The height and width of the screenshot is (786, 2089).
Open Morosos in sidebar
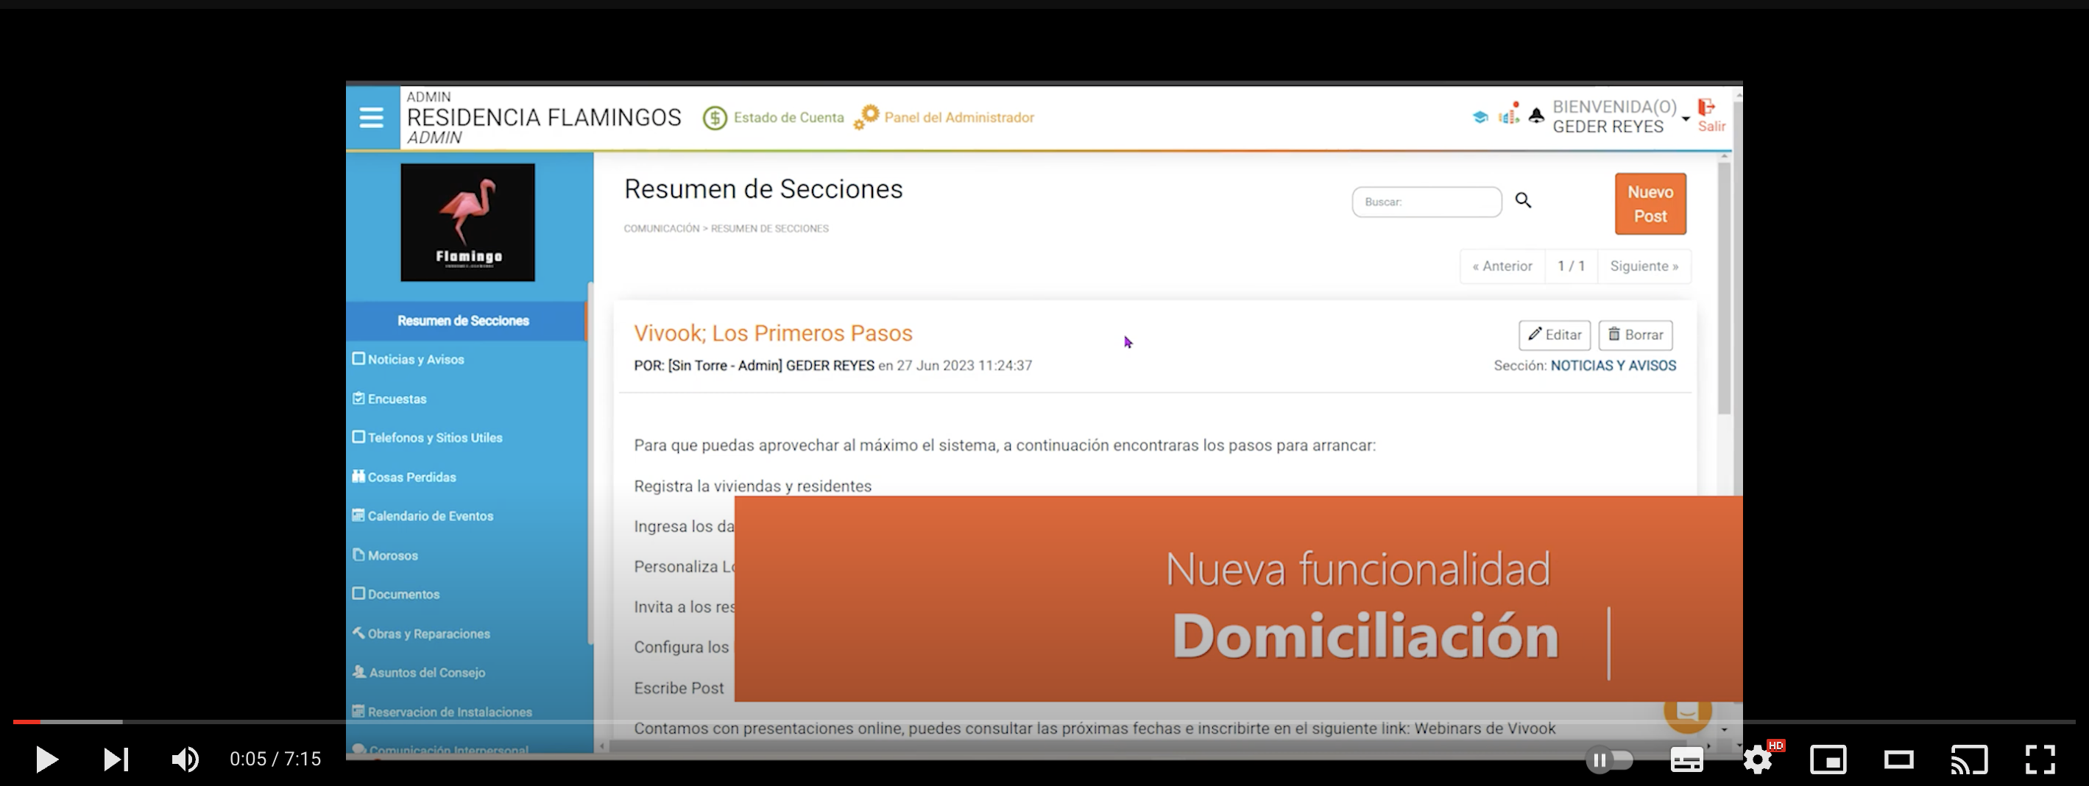pyautogui.click(x=392, y=556)
